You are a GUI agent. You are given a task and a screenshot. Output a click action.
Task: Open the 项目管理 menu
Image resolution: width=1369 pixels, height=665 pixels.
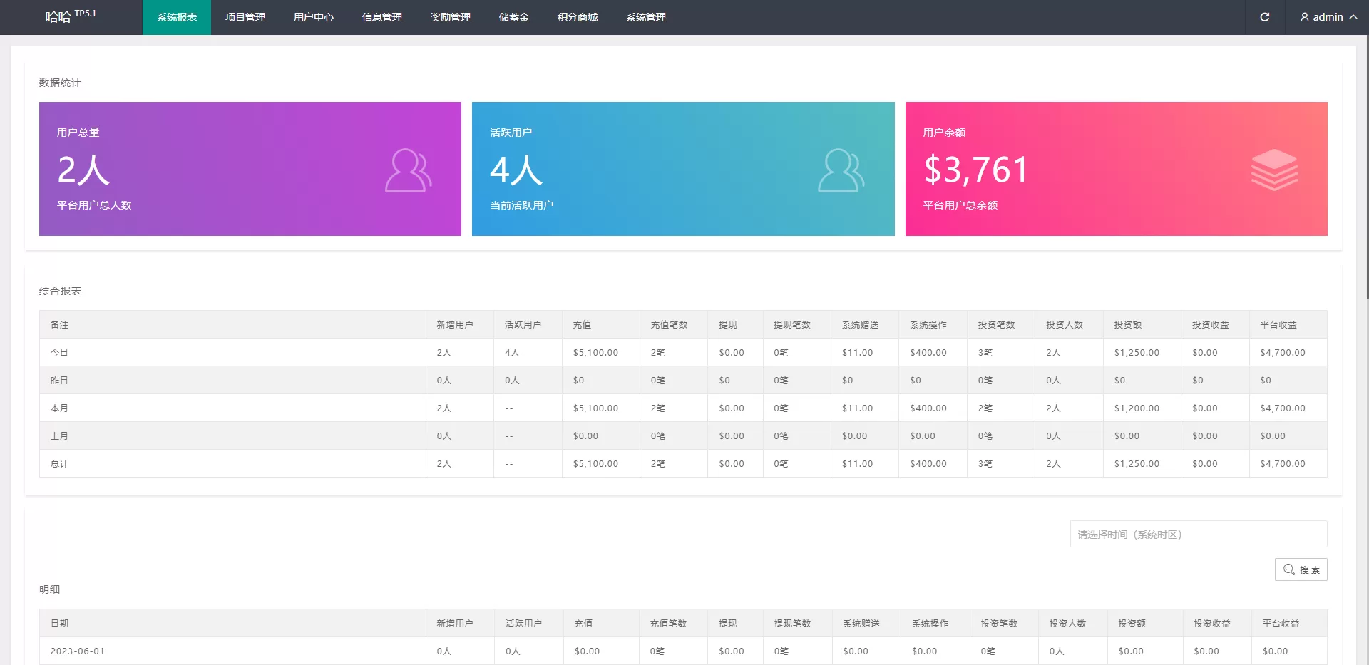point(245,17)
